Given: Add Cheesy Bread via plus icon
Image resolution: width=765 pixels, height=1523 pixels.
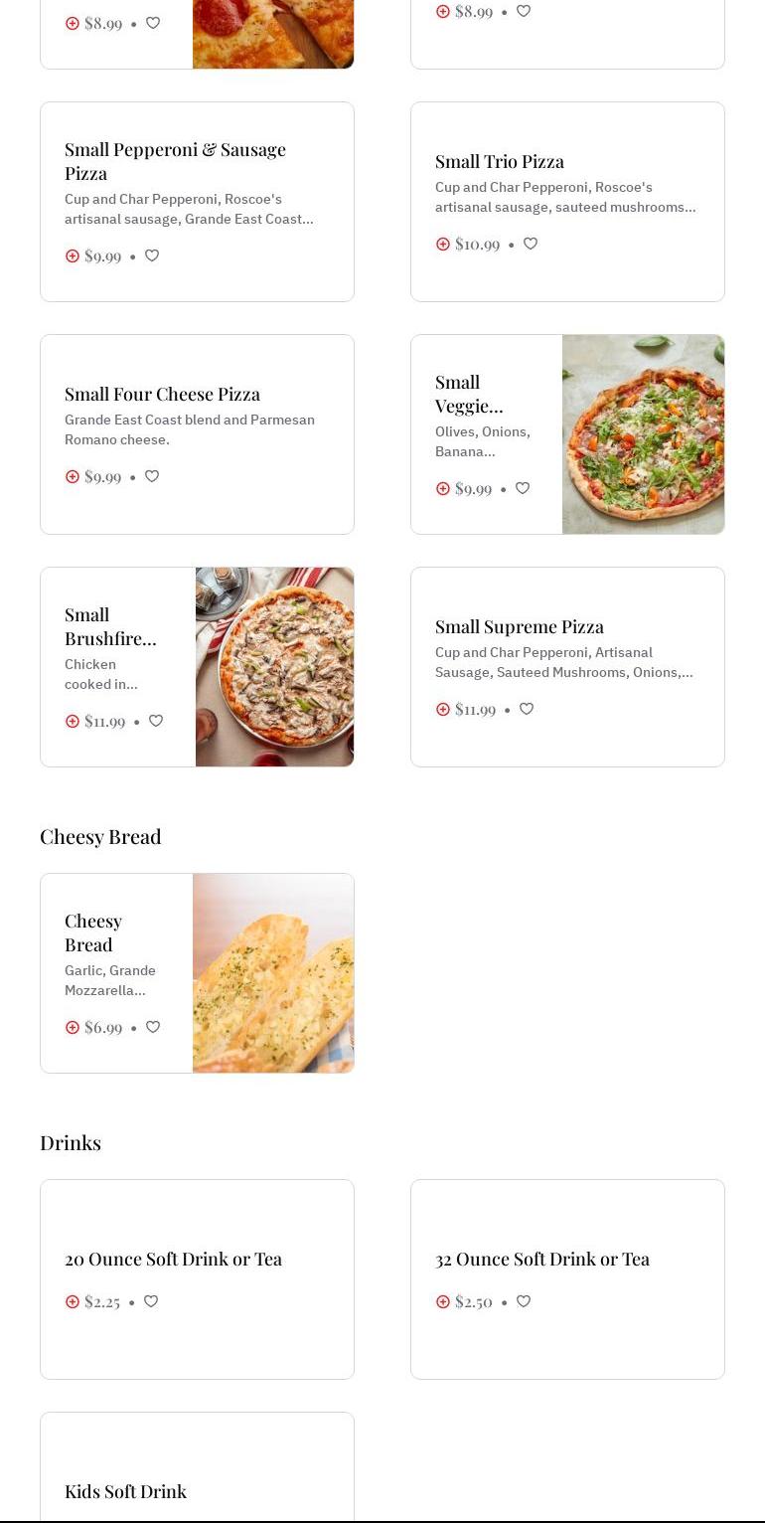Looking at the screenshot, I should 73,1028.
